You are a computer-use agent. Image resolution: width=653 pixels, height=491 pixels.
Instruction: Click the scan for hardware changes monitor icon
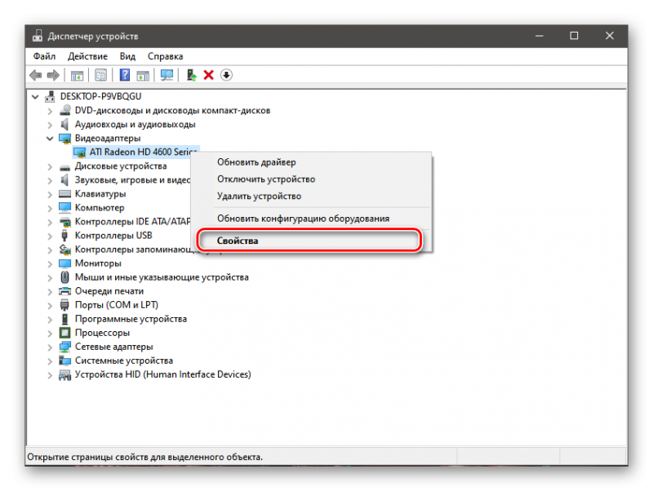167,75
